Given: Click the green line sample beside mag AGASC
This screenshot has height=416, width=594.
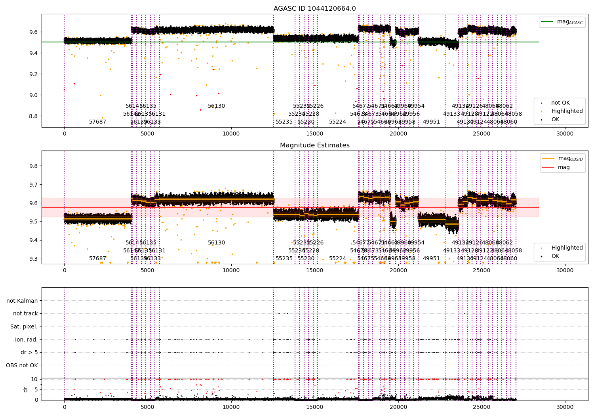Looking at the screenshot, I should pyautogui.click(x=547, y=22).
